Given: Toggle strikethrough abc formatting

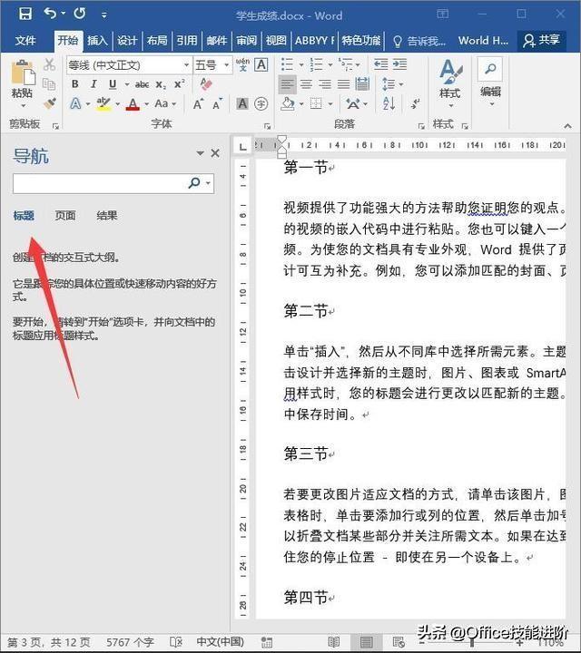Looking at the screenshot, I should coord(142,84).
